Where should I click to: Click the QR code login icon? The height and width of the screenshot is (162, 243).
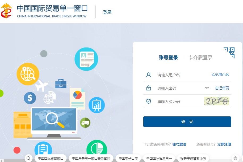click(x=230, y=52)
